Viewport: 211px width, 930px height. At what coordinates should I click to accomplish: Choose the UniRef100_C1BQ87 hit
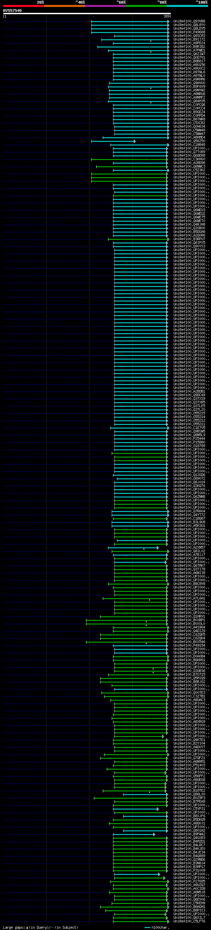coord(189,518)
